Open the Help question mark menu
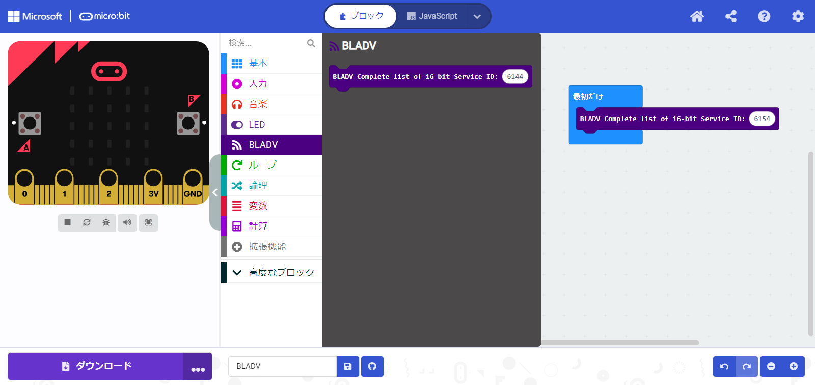The image size is (815, 385). [x=764, y=16]
